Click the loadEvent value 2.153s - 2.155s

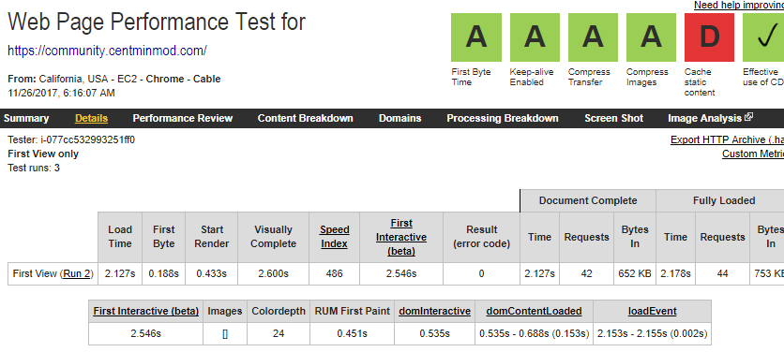[x=652, y=333]
